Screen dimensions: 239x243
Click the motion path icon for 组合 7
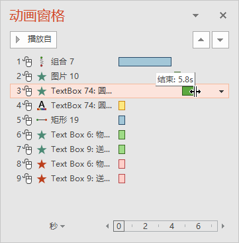tap(42, 62)
